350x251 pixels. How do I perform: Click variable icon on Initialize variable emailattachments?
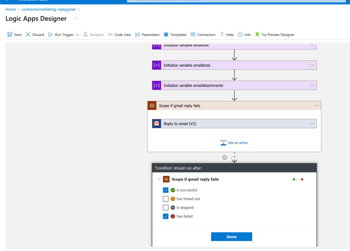(x=156, y=85)
